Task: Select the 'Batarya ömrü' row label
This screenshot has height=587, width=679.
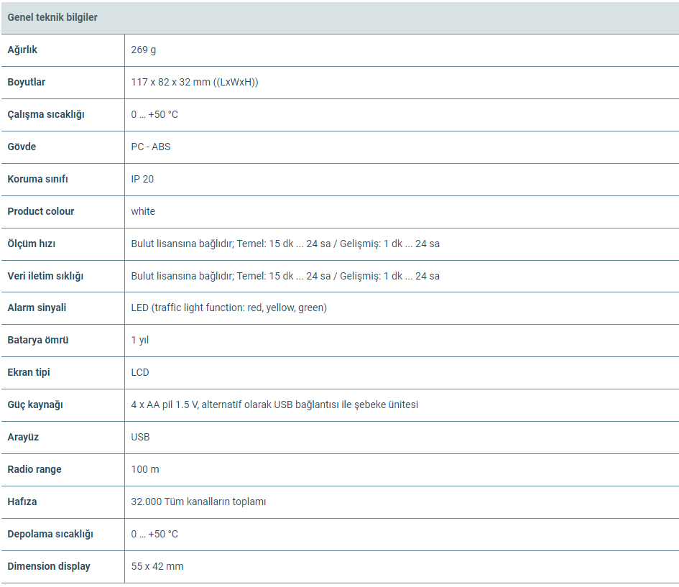Action: pos(38,340)
